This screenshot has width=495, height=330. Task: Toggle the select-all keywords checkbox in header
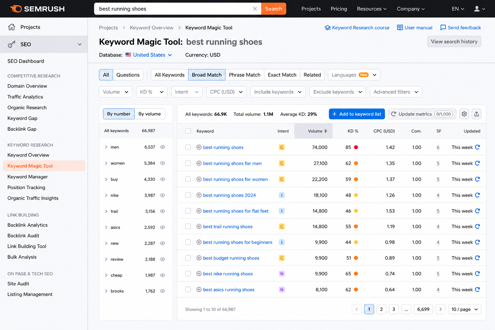(188, 131)
